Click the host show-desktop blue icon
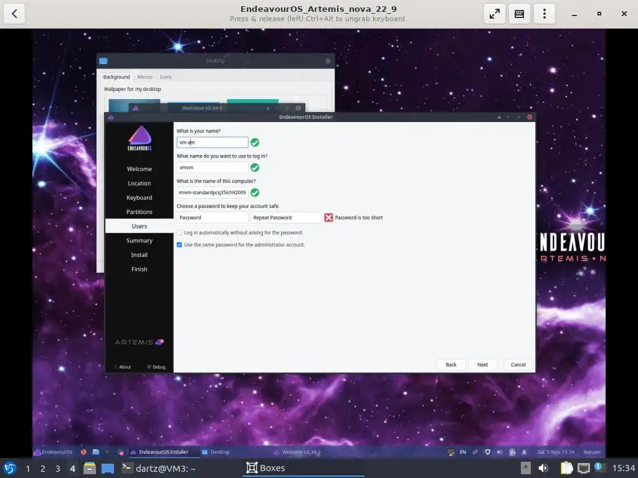 click(x=108, y=468)
